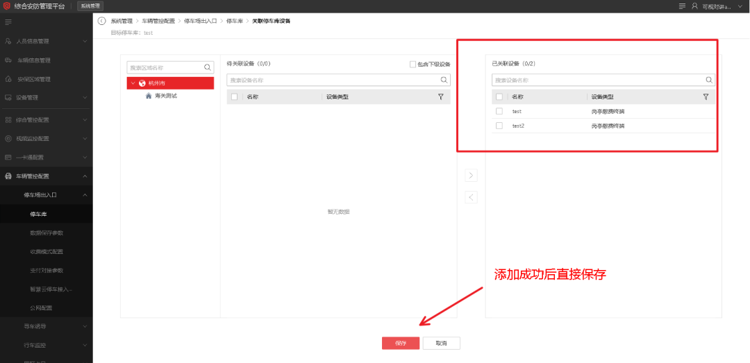The width and height of the screenshot is (750, 363).
Task: Go back with the circled arrow
Action: (x=101, y=21)
